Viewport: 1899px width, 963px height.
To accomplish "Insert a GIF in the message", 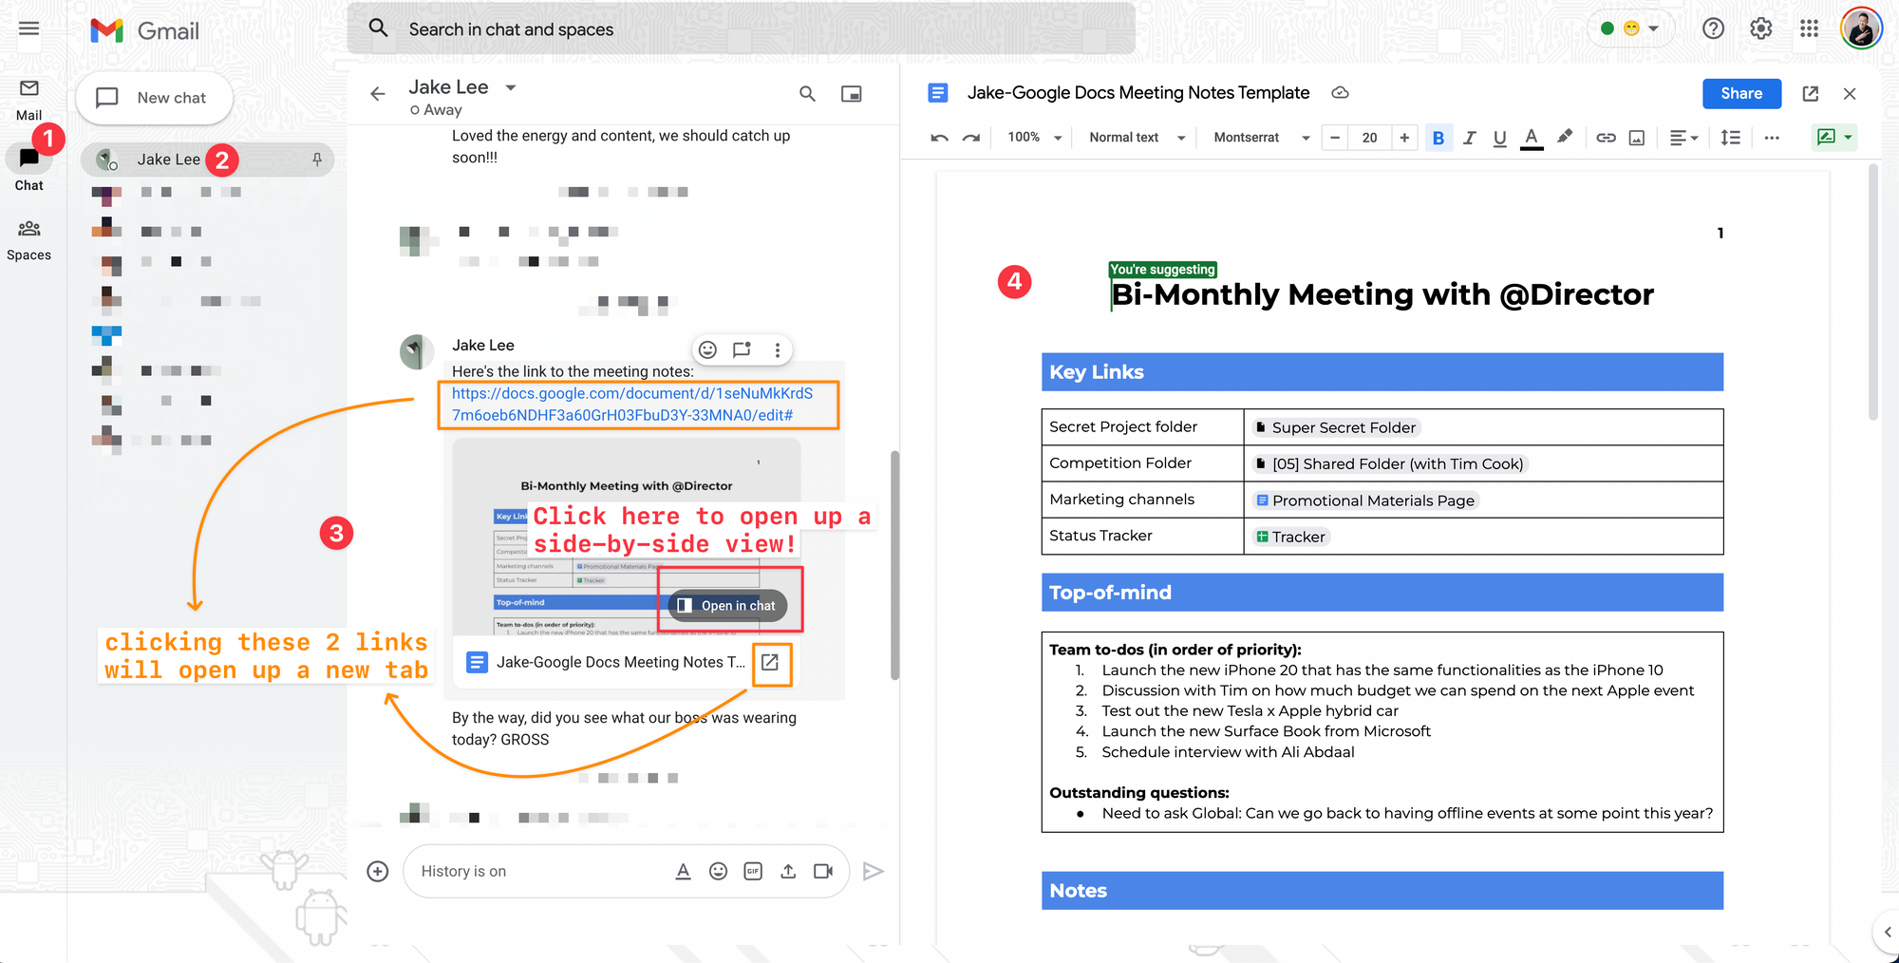I will coord(753,871).
